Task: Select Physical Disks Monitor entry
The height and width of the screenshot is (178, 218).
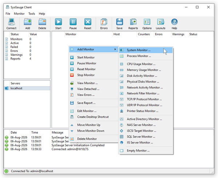Action: [146, 82]
